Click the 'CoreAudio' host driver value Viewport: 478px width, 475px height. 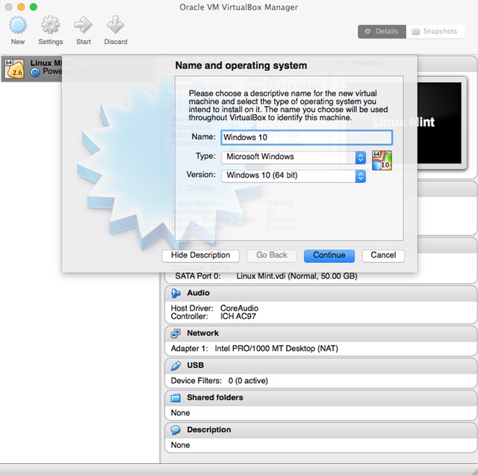239,308
